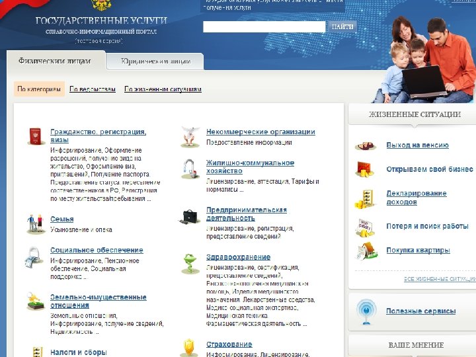Click the slippers icon by Выход на пенсию
This screenshot has height=357, width=476.
click(366, 145)
